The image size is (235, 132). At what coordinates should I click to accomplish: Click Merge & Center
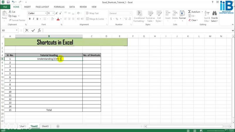(95, 19)
